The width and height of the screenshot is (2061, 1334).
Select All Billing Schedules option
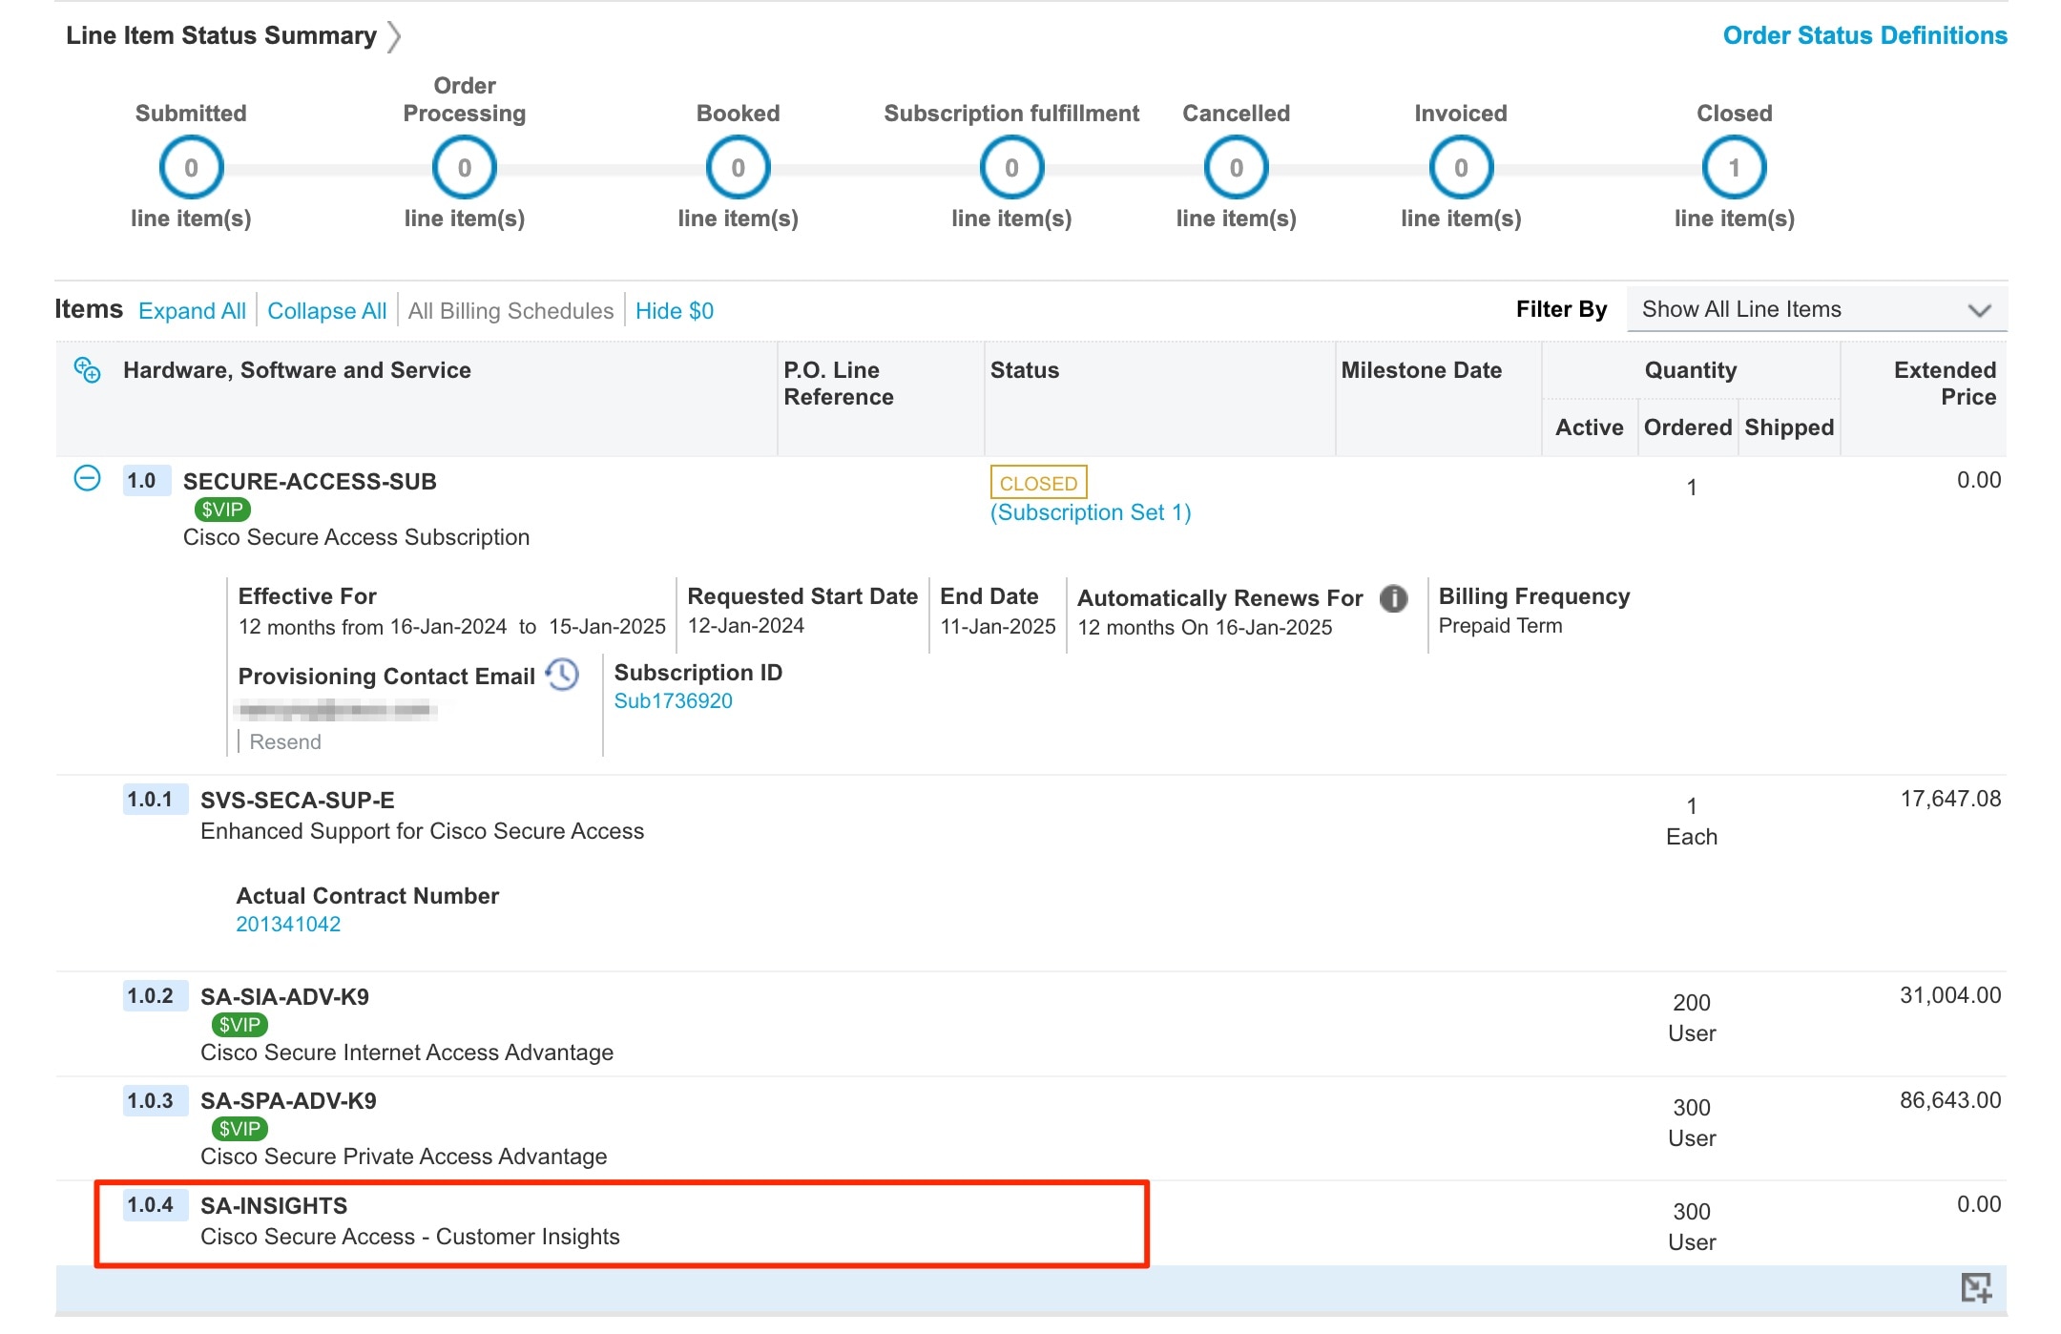[510, 311]
